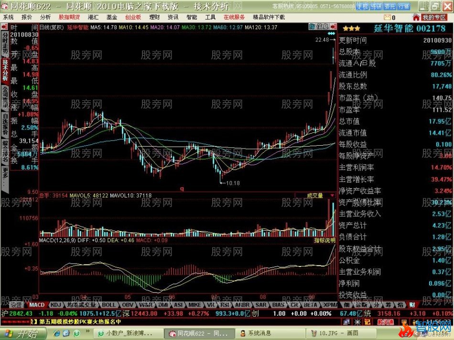Click the 同花顺 logo in title bar
Screen dimensions: 454x340
5,6
